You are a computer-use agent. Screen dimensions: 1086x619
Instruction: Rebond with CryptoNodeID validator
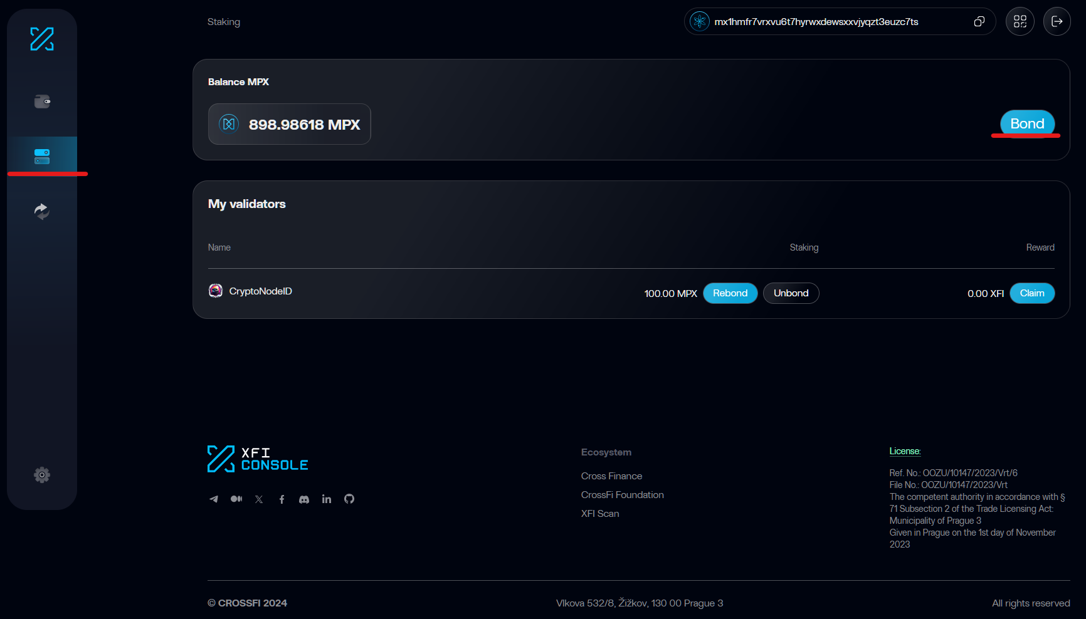click(730, 293)
